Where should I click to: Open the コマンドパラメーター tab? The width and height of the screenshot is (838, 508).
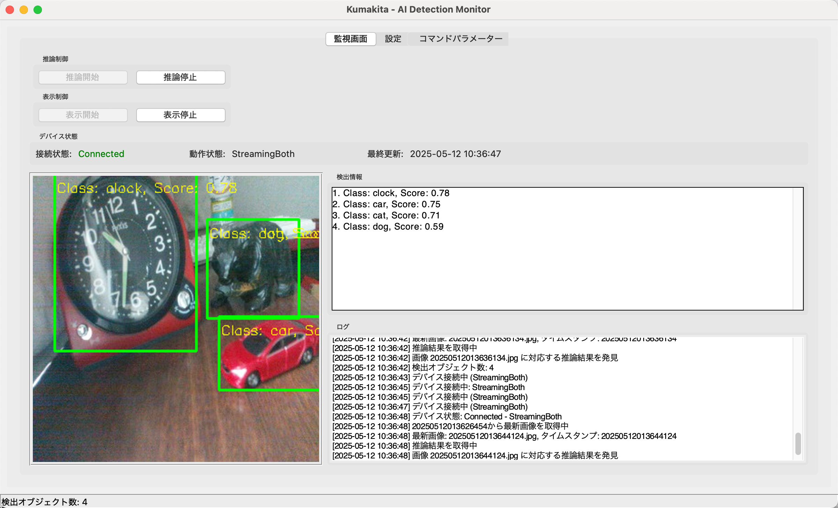460,39
